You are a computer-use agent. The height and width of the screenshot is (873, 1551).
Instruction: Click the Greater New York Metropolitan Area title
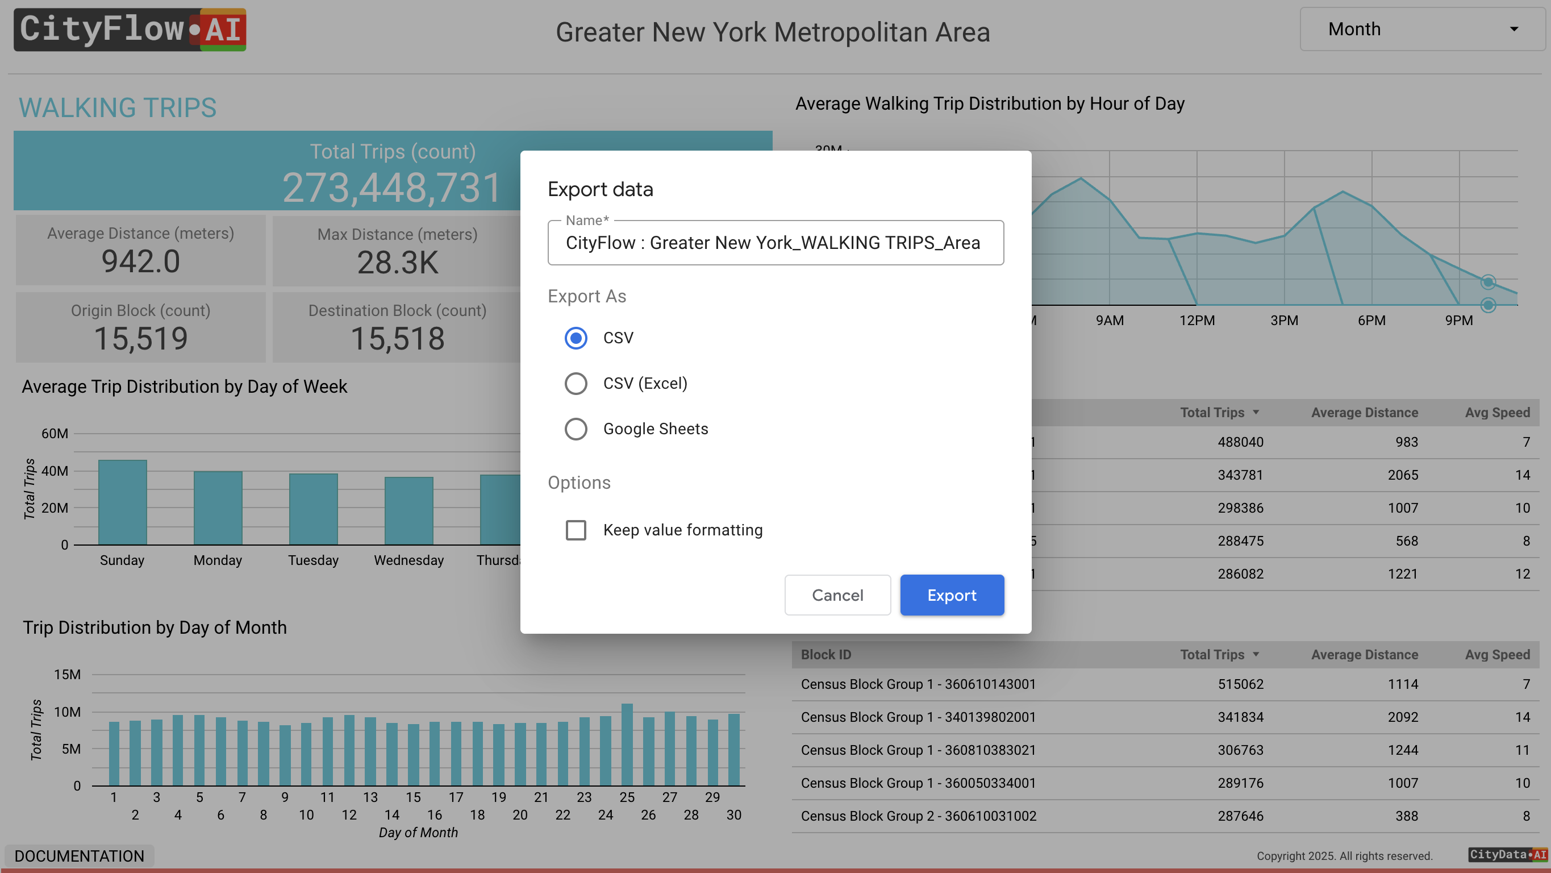click(773, 32)
